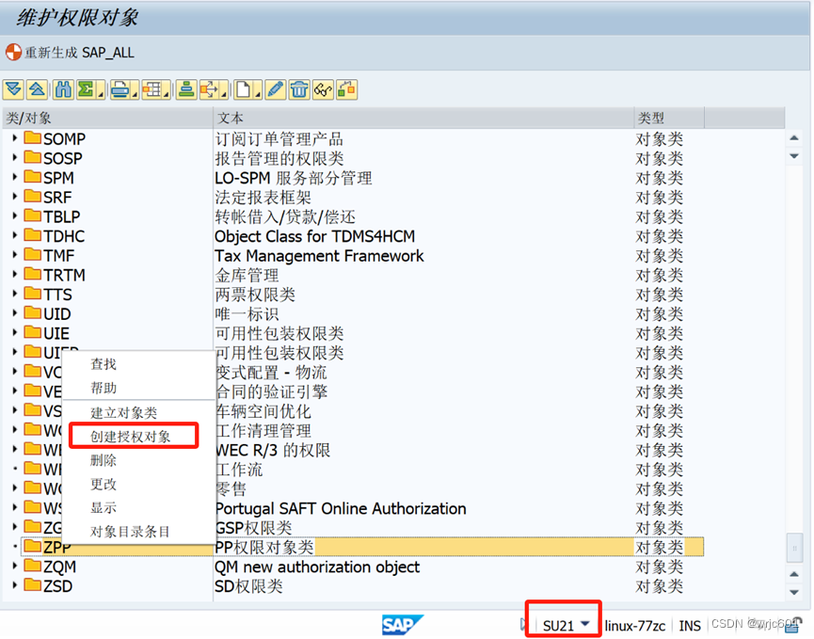
Task: Choose 查找 from the context menu
Action: point(104,364)
